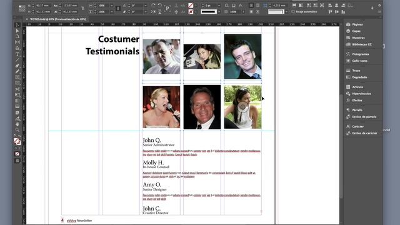Click the control panel settings gear
Viewport: 400px width, 225px height.
(379, 5)
